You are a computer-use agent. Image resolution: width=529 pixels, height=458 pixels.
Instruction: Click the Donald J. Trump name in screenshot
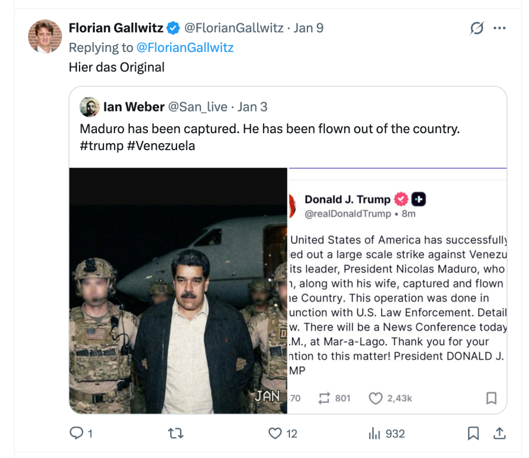[x=347, y=199]
